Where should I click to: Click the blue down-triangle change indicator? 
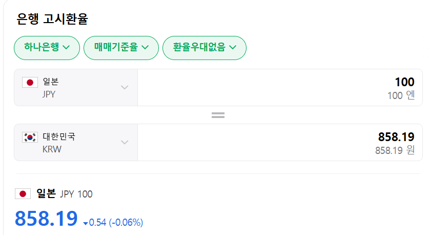point(85,223)
